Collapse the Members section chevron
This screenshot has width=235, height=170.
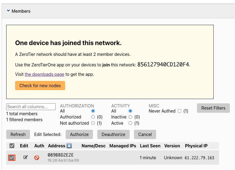tap(8, 11)
